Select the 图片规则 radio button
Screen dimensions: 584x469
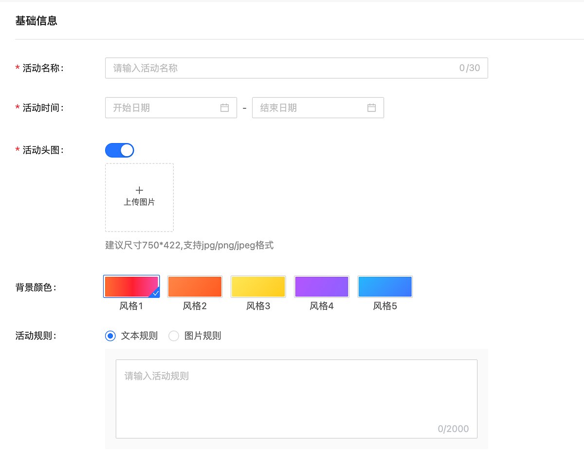pyautogui.click(x=174, y=336)
